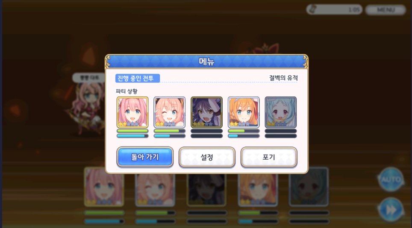The width and height of the screenshot is (412, 228).
Task: Select the 포기 give up button
Action: tap(269, 157)
